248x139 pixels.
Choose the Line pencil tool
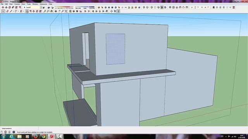click(x=11, y=11)
